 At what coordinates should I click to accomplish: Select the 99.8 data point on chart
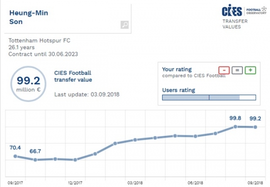235,127
